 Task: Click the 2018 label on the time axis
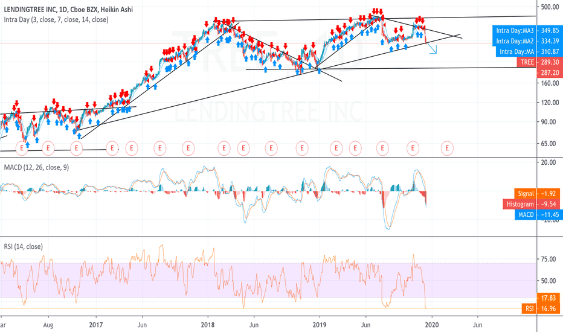208,325
